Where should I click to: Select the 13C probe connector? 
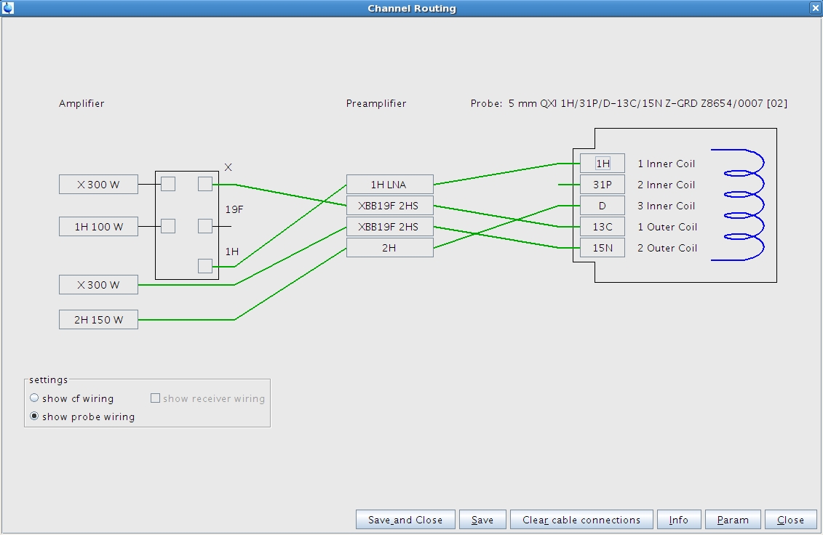[603, 227]
